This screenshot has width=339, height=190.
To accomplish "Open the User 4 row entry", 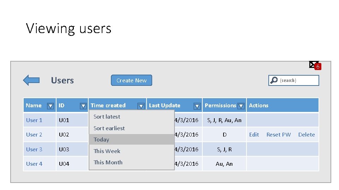I will click(34, 164).
